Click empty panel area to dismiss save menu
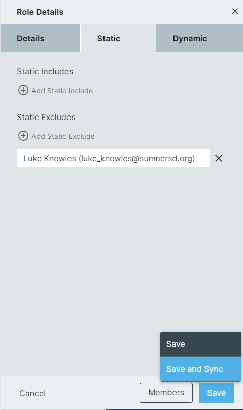This screenshot has width=243, height=410. 105,248
